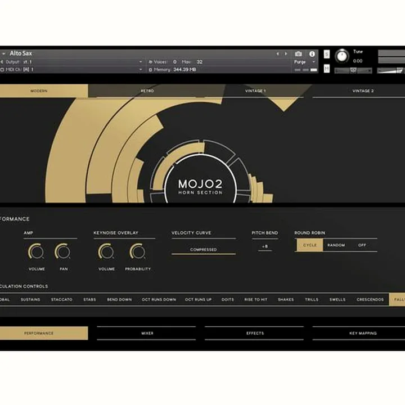Expand instrument header arrow beside Alto Sax
This screenshot has width=405, height=405.
click(3, 53)
